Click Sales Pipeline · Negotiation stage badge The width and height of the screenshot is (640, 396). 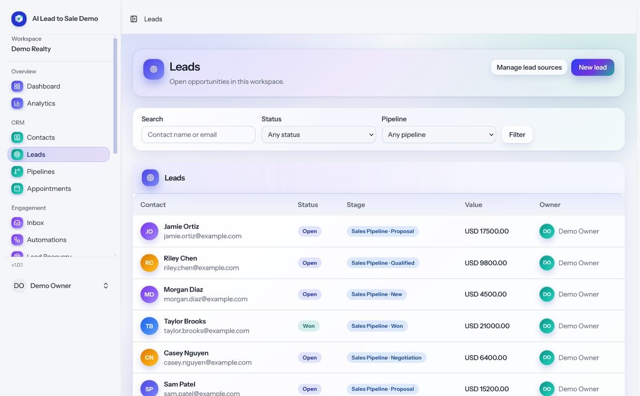click(386, 358)
